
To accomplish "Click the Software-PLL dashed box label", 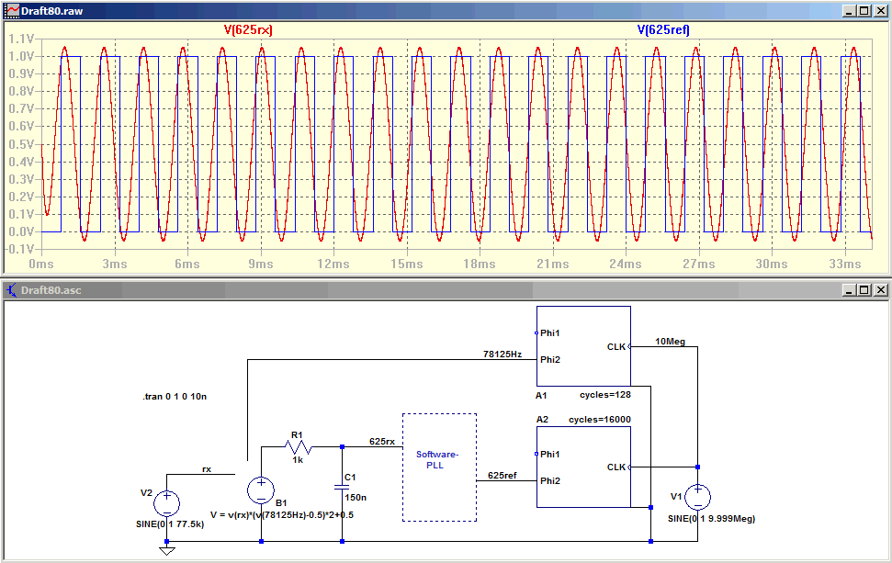I will tap(437, 459).
